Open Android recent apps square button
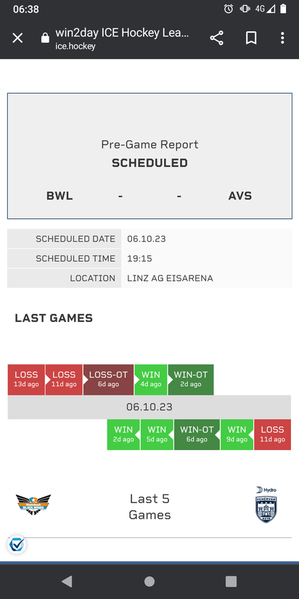This screenshot has width=299, height=599. [231, 582]
